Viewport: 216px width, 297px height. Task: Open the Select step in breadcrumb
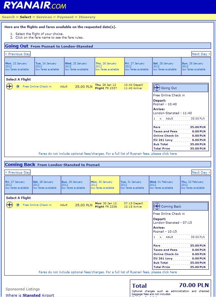point(25,17)
